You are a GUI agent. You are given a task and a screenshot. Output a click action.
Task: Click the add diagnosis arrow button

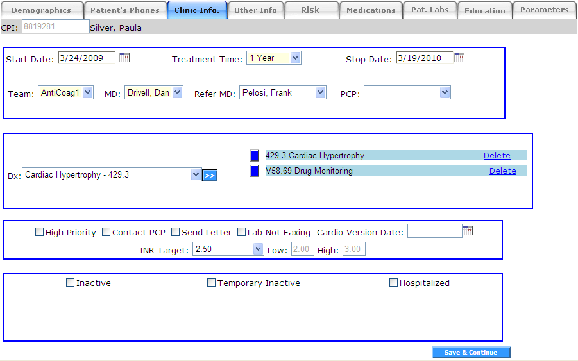point(210,175)
